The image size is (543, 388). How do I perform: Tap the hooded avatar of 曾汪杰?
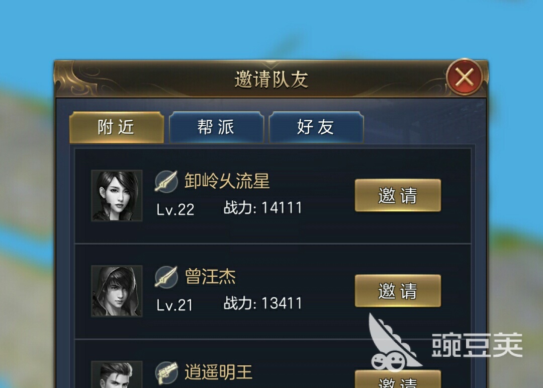(117, 291)
